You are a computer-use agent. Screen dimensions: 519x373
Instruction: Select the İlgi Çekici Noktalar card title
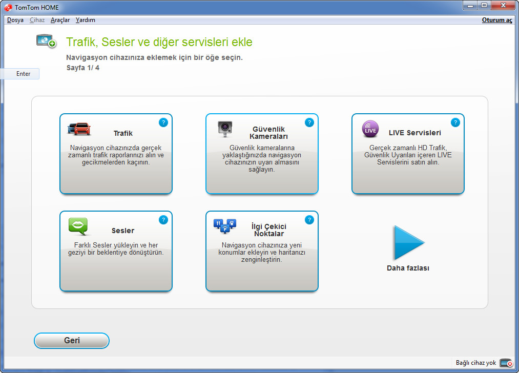point(269,230)
